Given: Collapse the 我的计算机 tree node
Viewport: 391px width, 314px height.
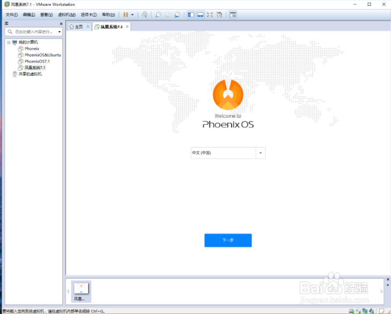Looking at the screenshot, I should [9, 42].
